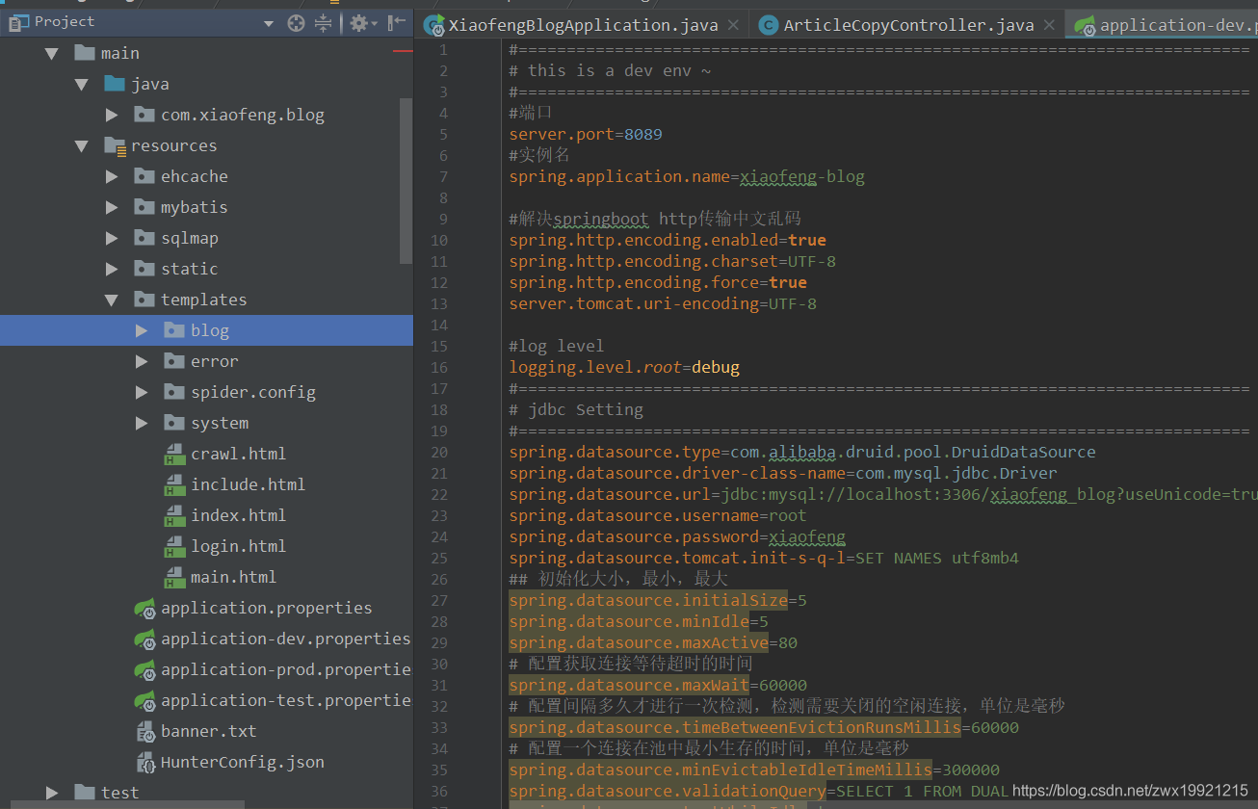Expand the blog templates folder
Image resolution: width=1258 pixels, height=809 pixels.
click(x=141, y=329)
